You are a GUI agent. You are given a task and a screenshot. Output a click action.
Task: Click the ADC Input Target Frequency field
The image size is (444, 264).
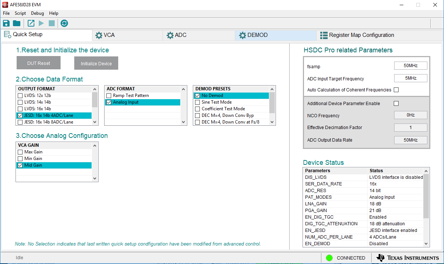pos(411,78)
